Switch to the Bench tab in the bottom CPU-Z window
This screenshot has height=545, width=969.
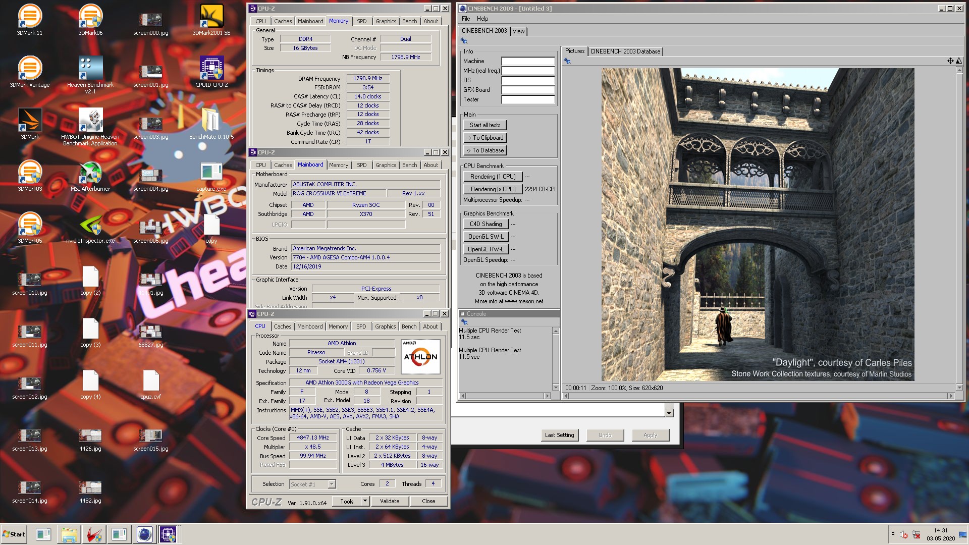(x=409, y=326)
